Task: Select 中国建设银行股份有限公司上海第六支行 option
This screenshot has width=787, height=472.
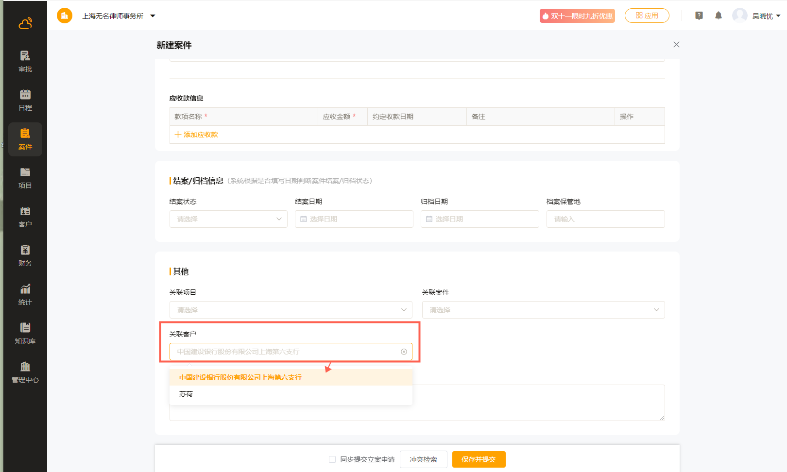Action: point(240,377)
